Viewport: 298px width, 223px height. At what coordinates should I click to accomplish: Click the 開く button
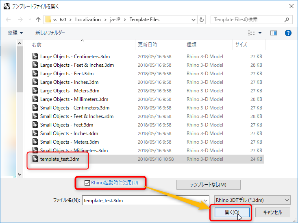click(x=231, y=212)
